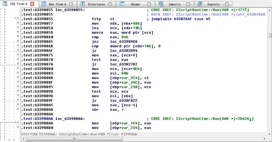272x142 pixels.
Task: Click the Hex View-A tab icon
Action: pyautogui.click(x=44, y=4)
